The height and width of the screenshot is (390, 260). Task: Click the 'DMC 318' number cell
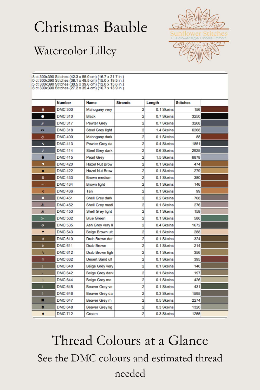pos(70,130)
